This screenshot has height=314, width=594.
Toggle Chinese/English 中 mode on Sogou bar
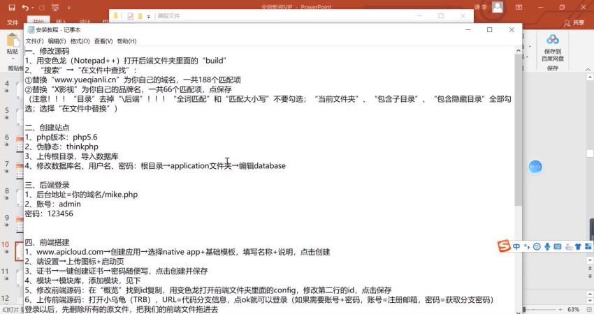(516, 246)
